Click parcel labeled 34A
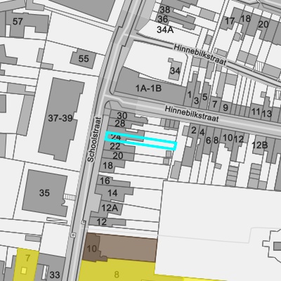The height and width of the screenshot is (281, 281). coord(165,30)
